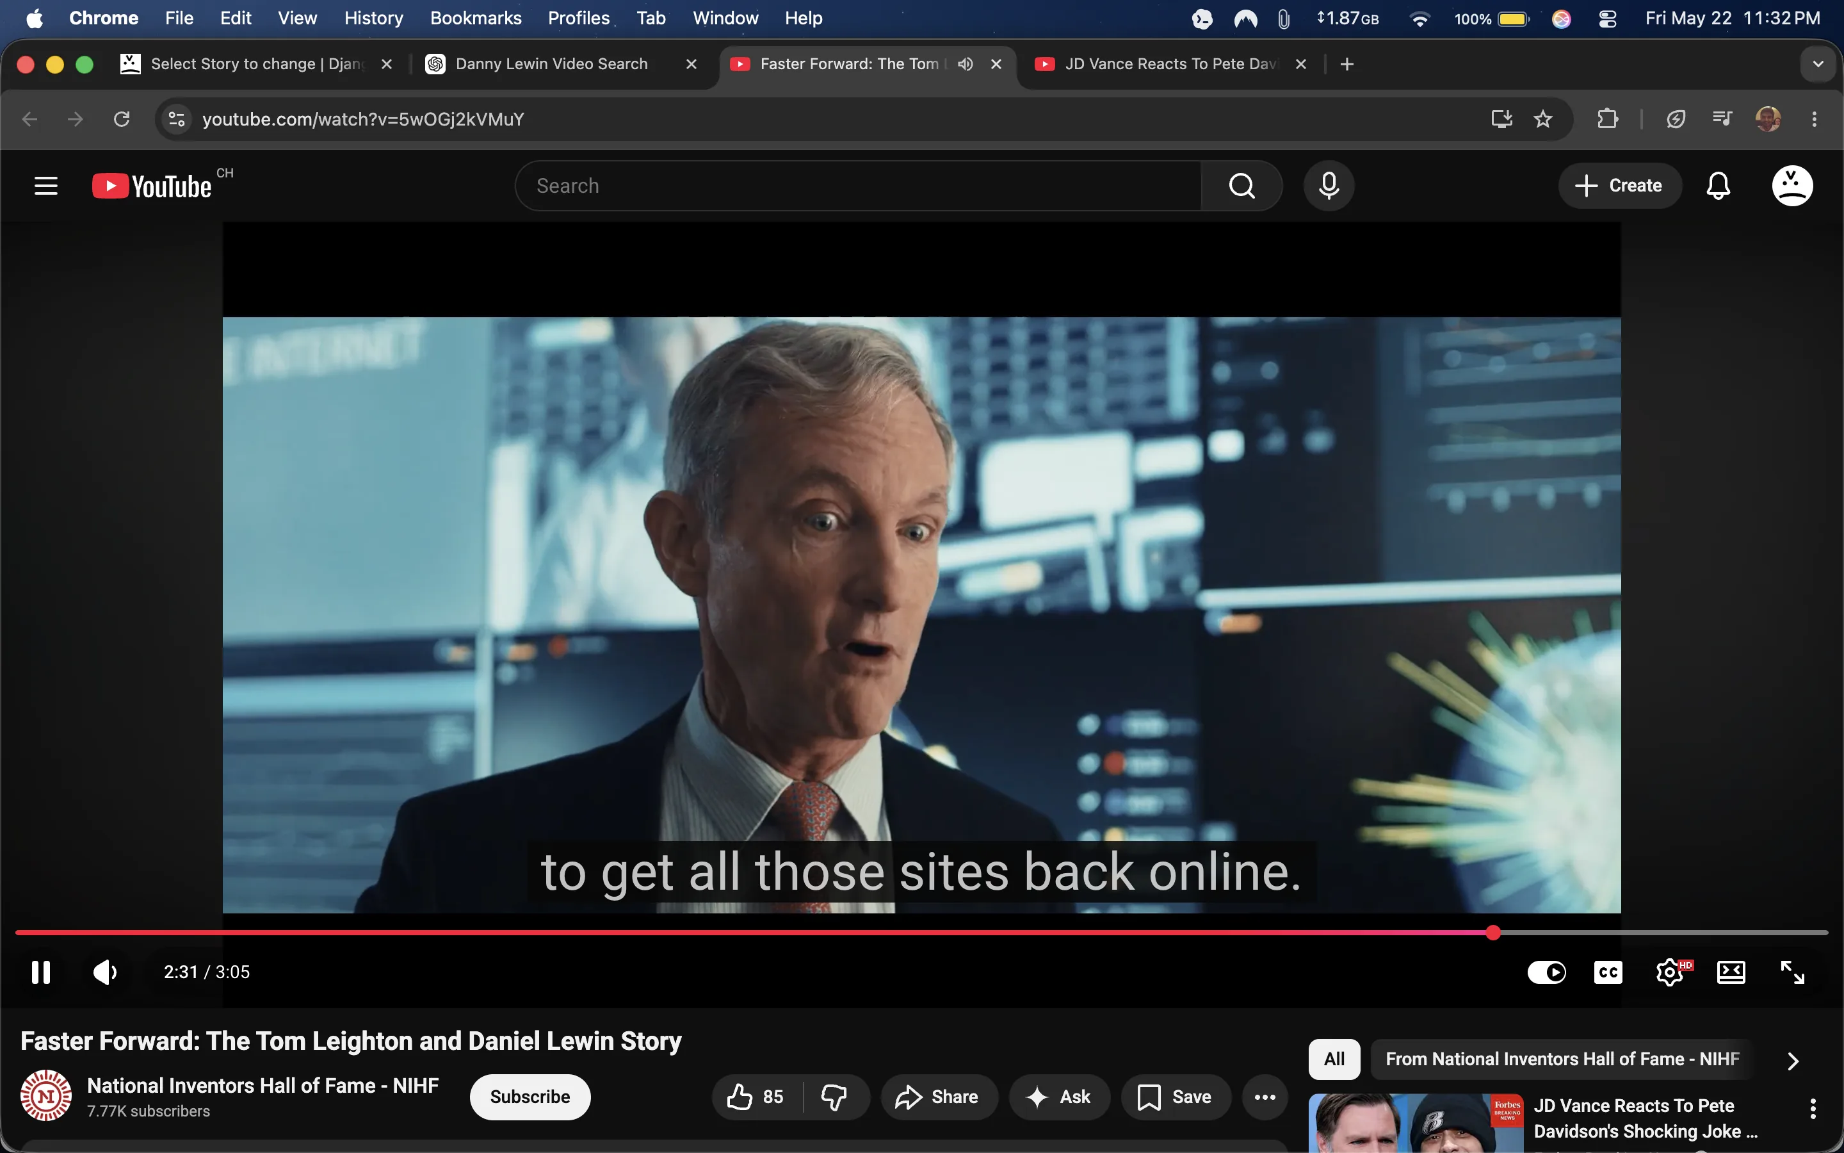Show more filter chips with right arrow
The height and width of the screenshot is (1153, 1844).
point(1793,1060)
